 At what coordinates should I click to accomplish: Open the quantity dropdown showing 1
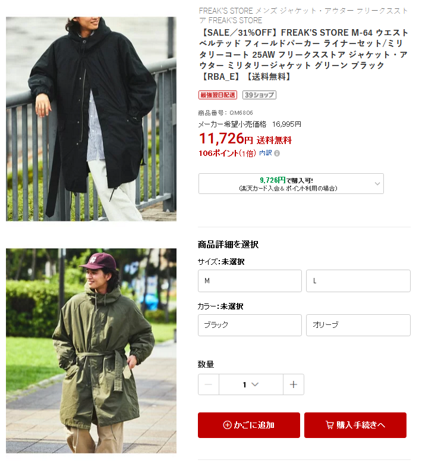251,384
